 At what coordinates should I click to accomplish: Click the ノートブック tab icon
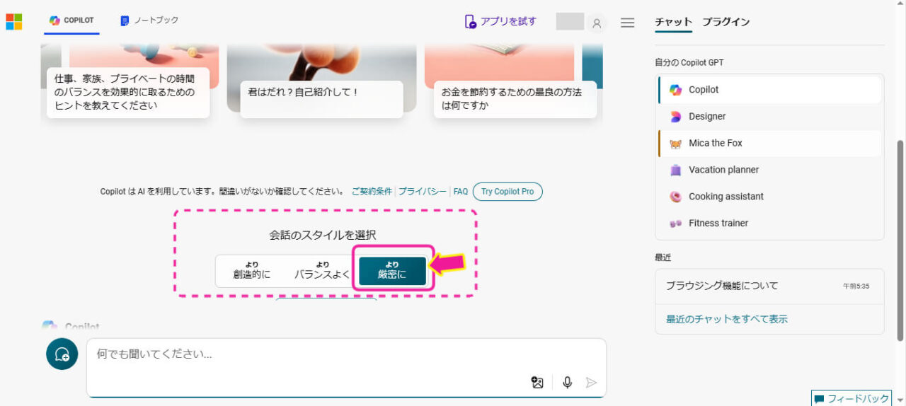[125, 21]
